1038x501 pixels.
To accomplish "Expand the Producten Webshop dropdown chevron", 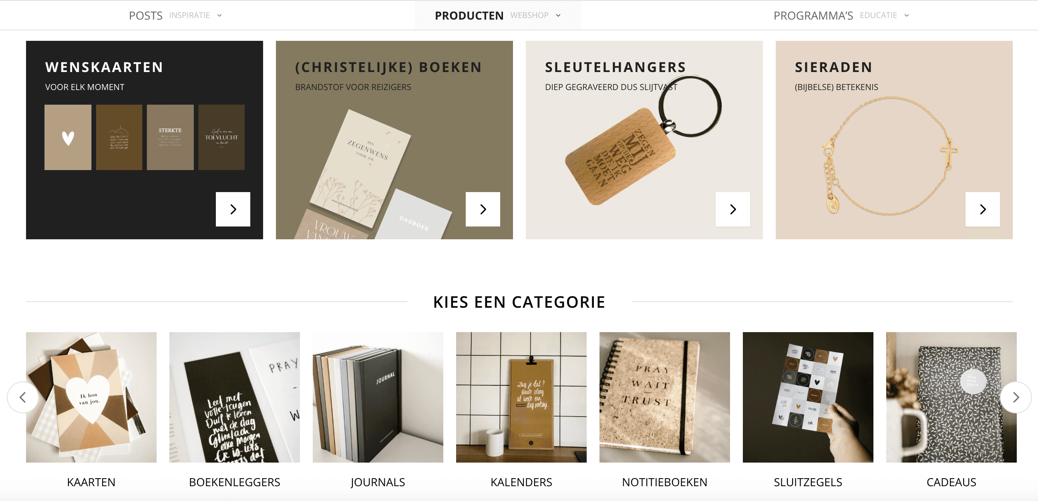I will [558, 15].
